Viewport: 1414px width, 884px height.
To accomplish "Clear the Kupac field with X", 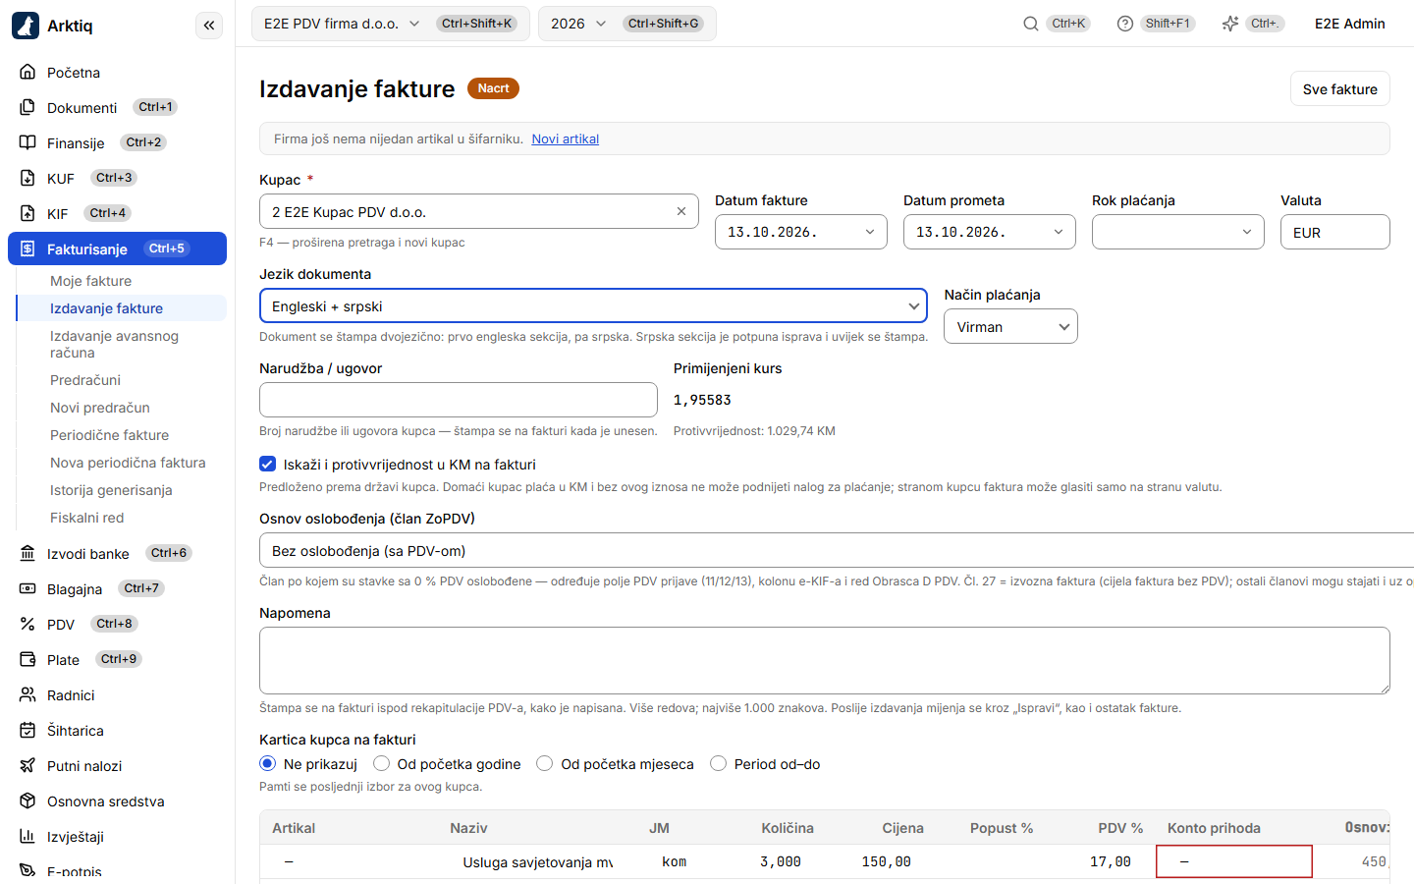I will (x=681, y=211).
